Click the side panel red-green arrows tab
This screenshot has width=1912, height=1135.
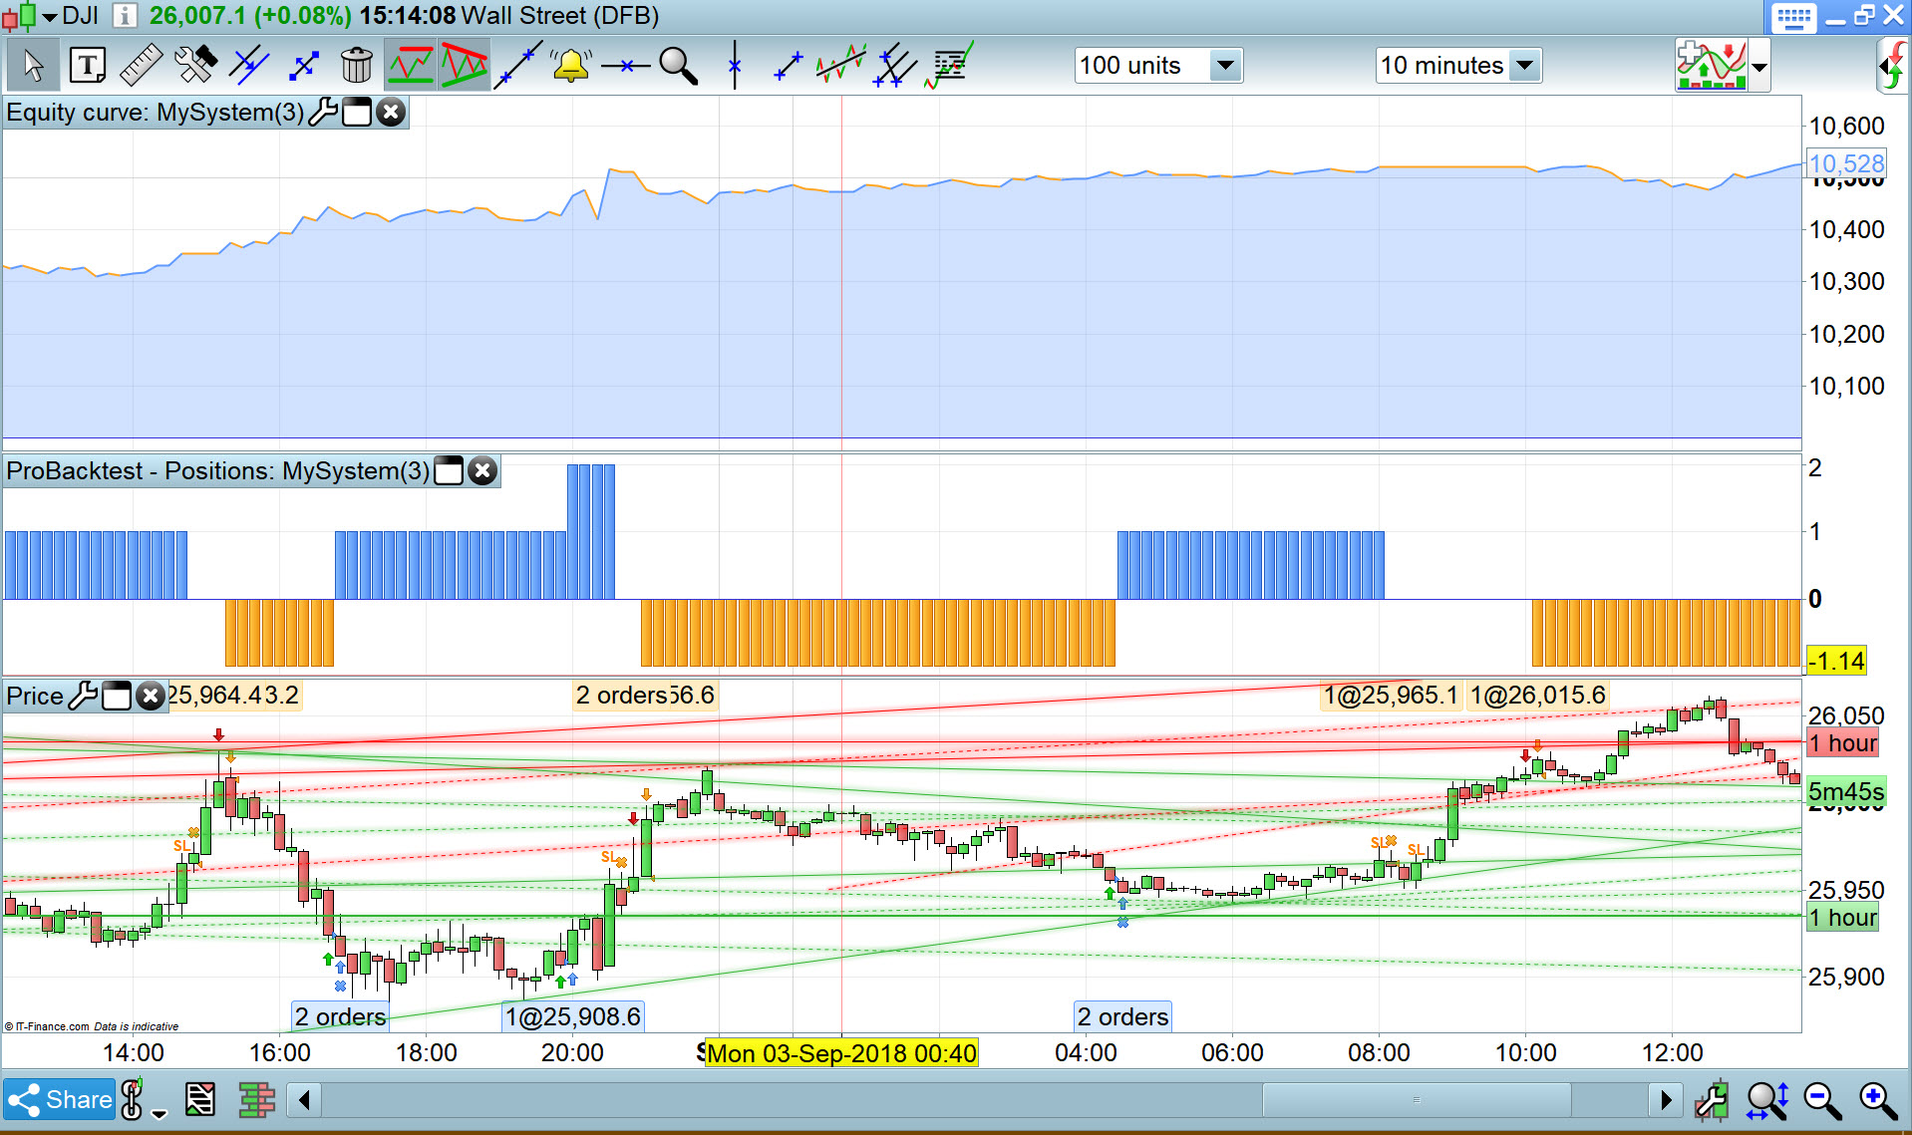click(x=1894, y=68)
